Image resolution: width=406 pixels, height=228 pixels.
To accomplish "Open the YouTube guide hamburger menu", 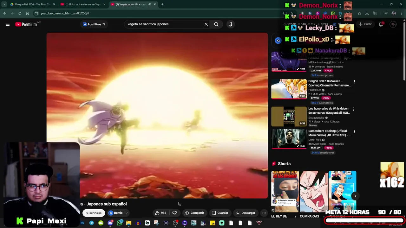I will 8,24.
